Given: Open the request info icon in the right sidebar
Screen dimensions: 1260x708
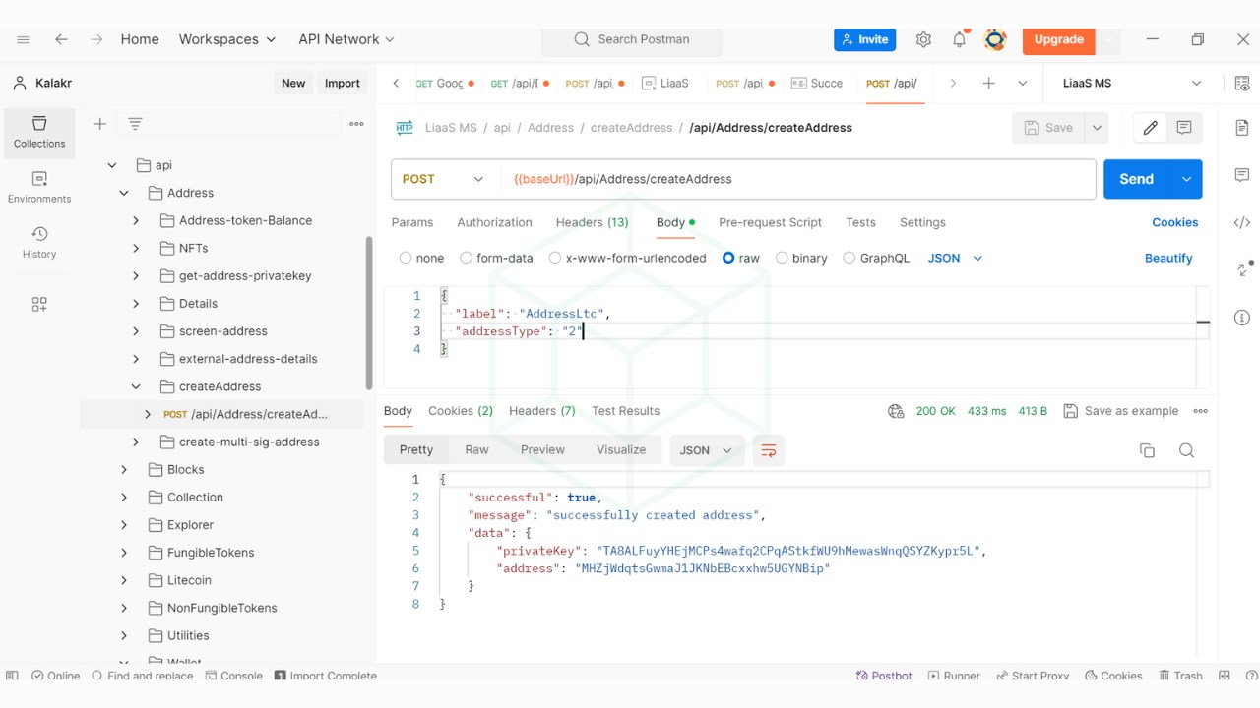Looking at the screenshot, I should tap(1241, 318).
